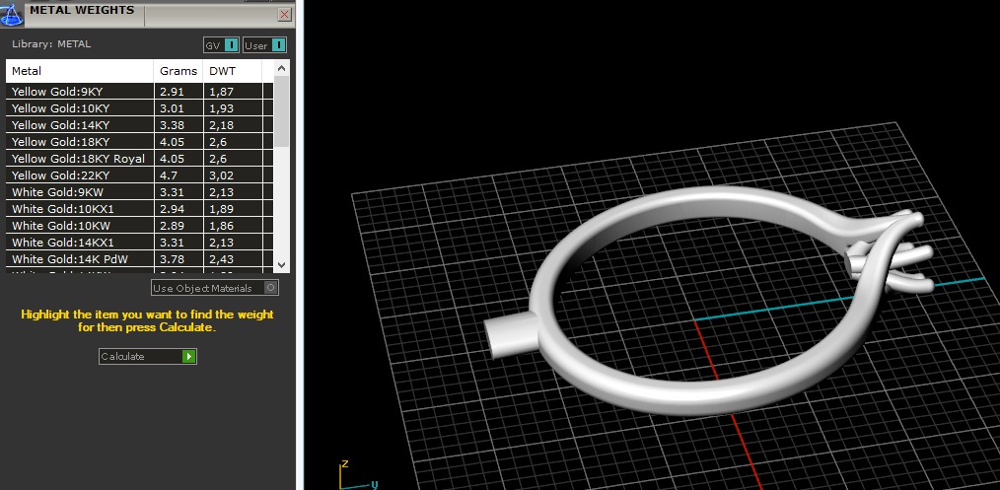Click the table scroll up arrow
This screenshot has height=490, width=1000.
pyautogui.click(x=282, y=68)
